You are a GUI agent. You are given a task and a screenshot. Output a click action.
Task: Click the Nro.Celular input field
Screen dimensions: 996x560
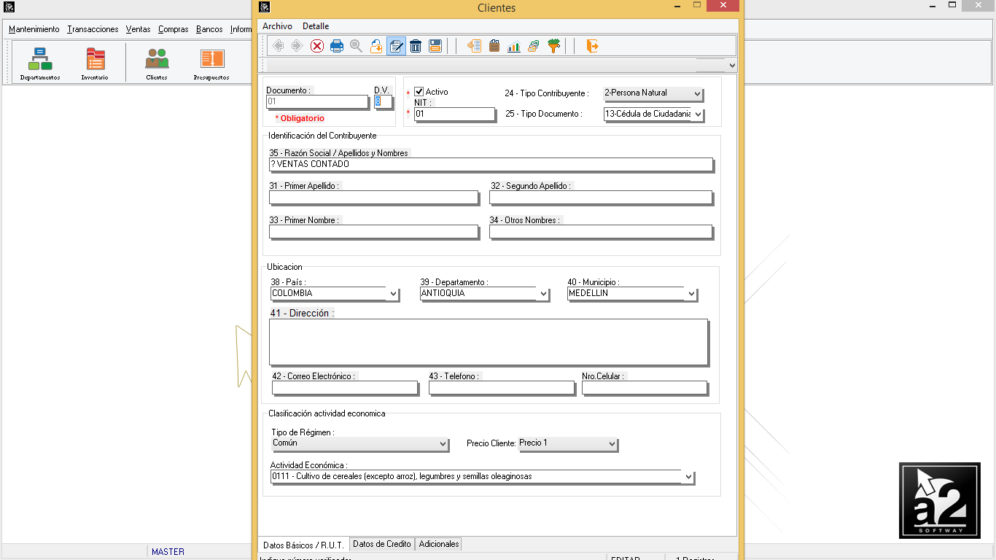coord(645,388)
